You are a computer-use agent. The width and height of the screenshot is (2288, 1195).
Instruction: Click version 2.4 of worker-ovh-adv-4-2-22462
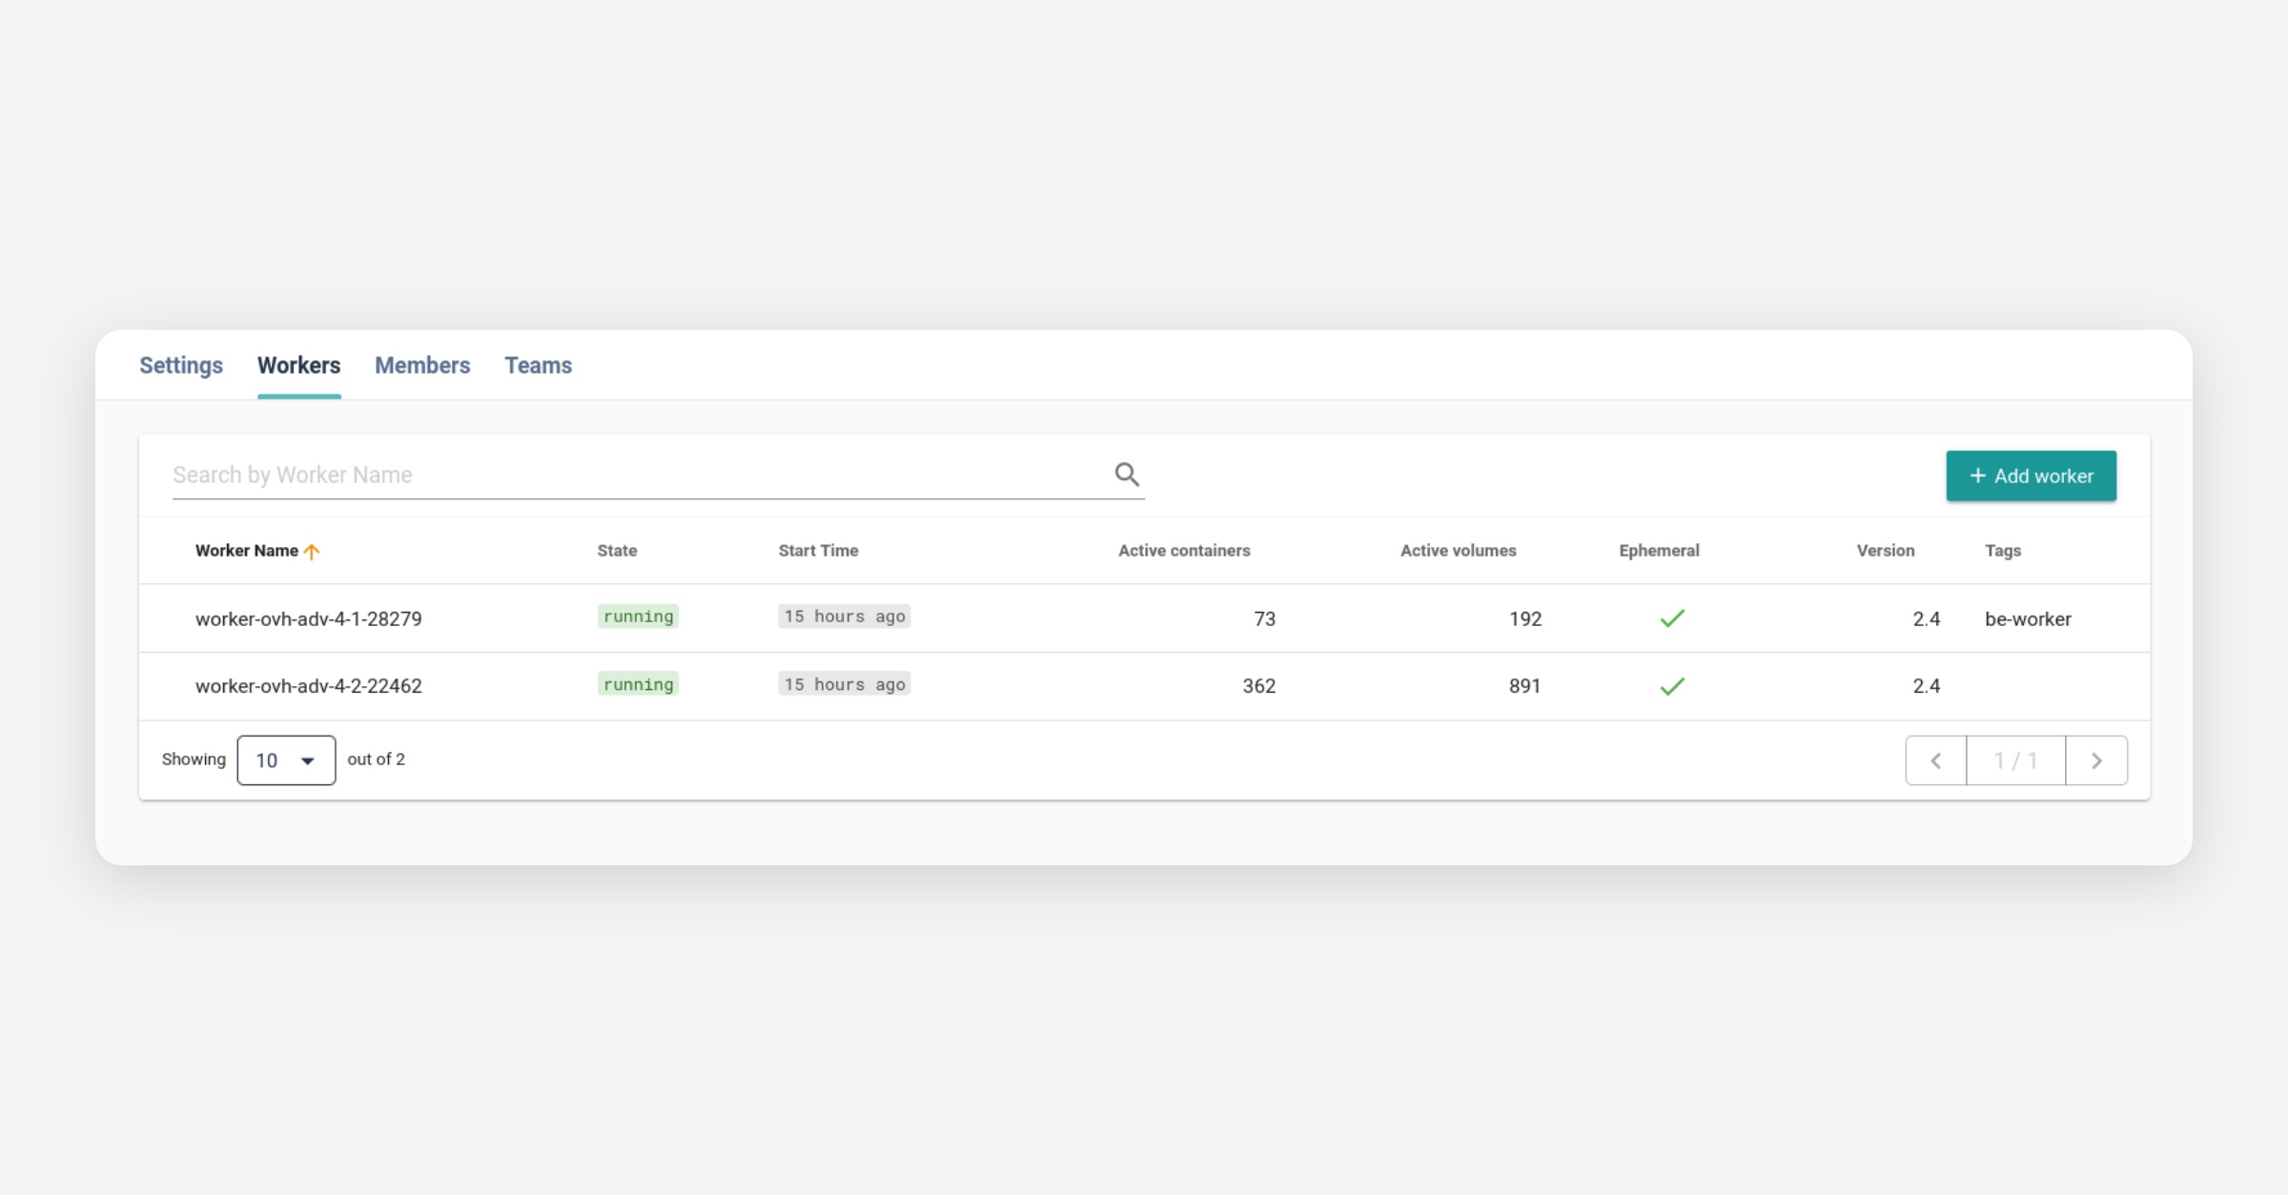(1926, 686)
